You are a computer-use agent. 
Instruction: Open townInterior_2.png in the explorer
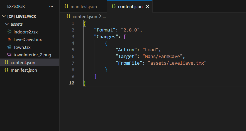pos(32,55)
